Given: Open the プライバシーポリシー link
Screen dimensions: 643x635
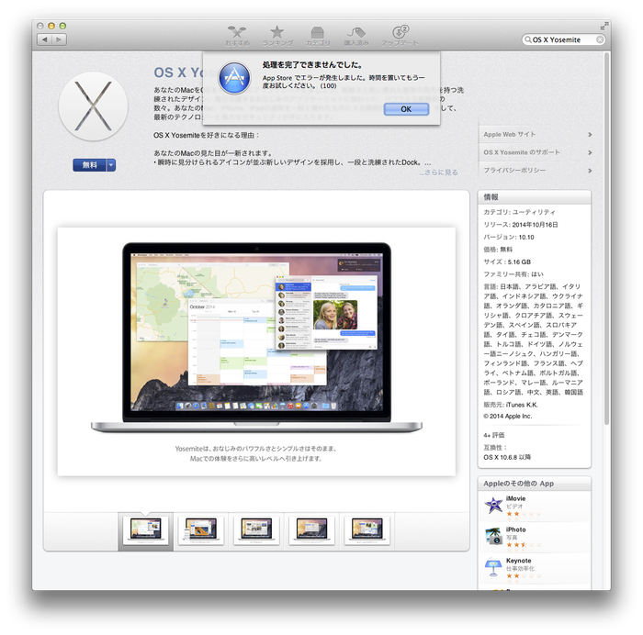Looking at the screenshot, I should (514, 171).
